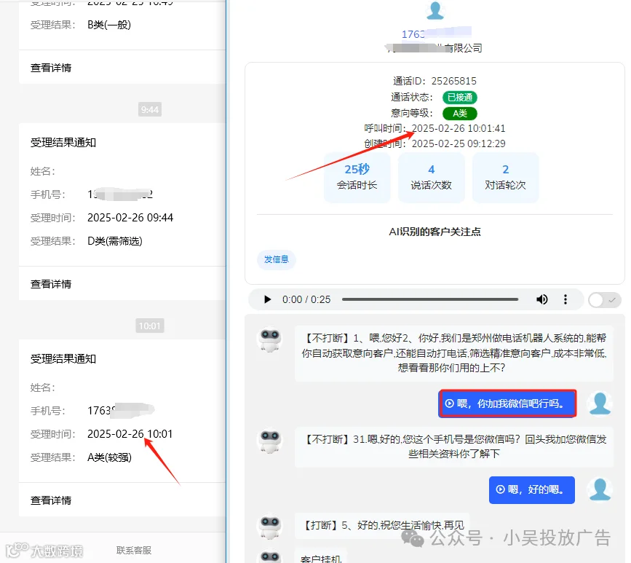Click the 对话轮次 card showing 2

(x=505, y=177)
